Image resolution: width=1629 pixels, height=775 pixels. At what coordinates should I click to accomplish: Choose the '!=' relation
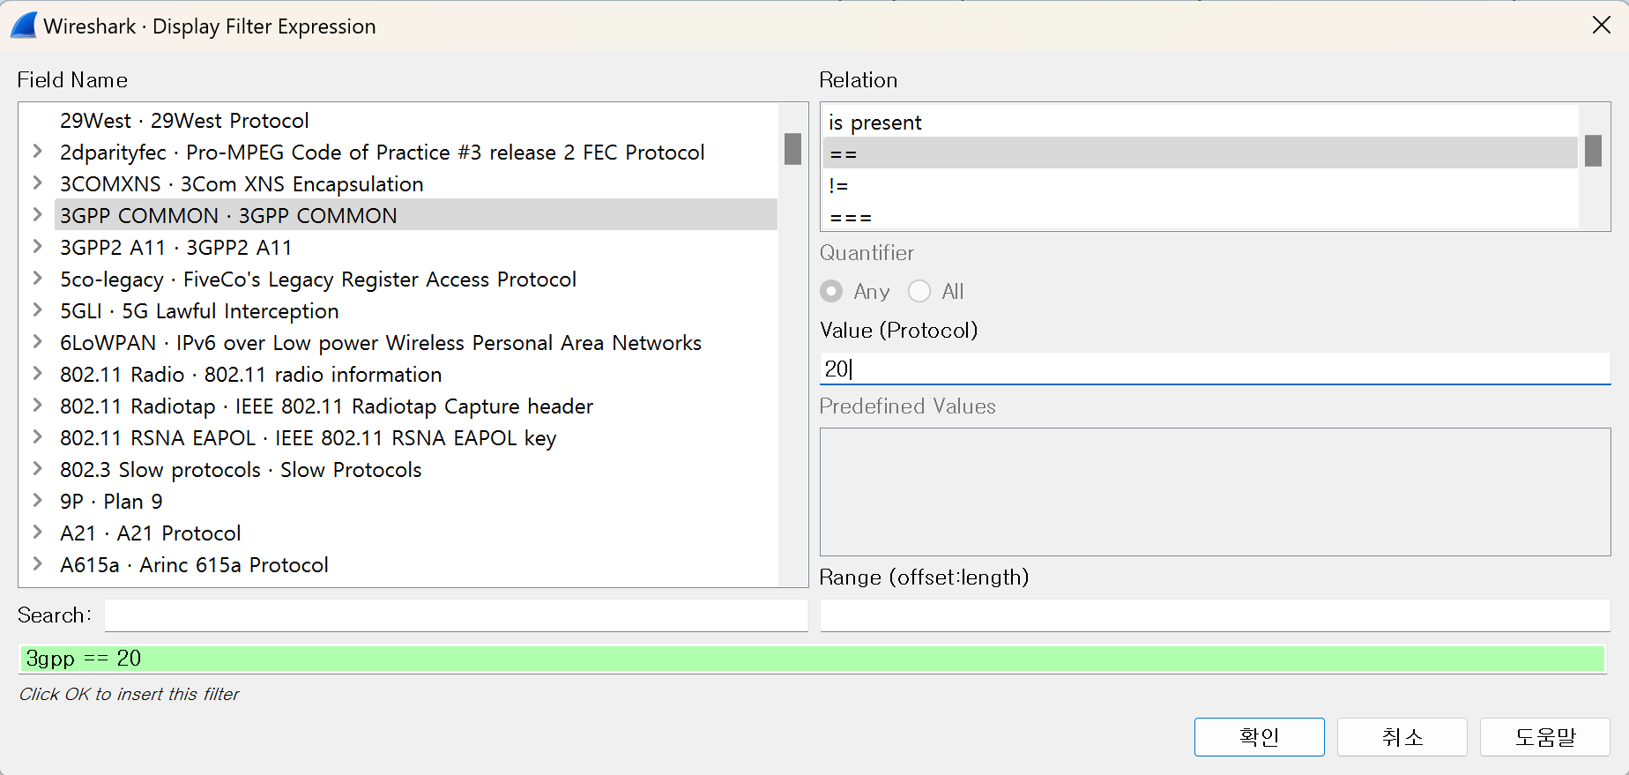1201,185
